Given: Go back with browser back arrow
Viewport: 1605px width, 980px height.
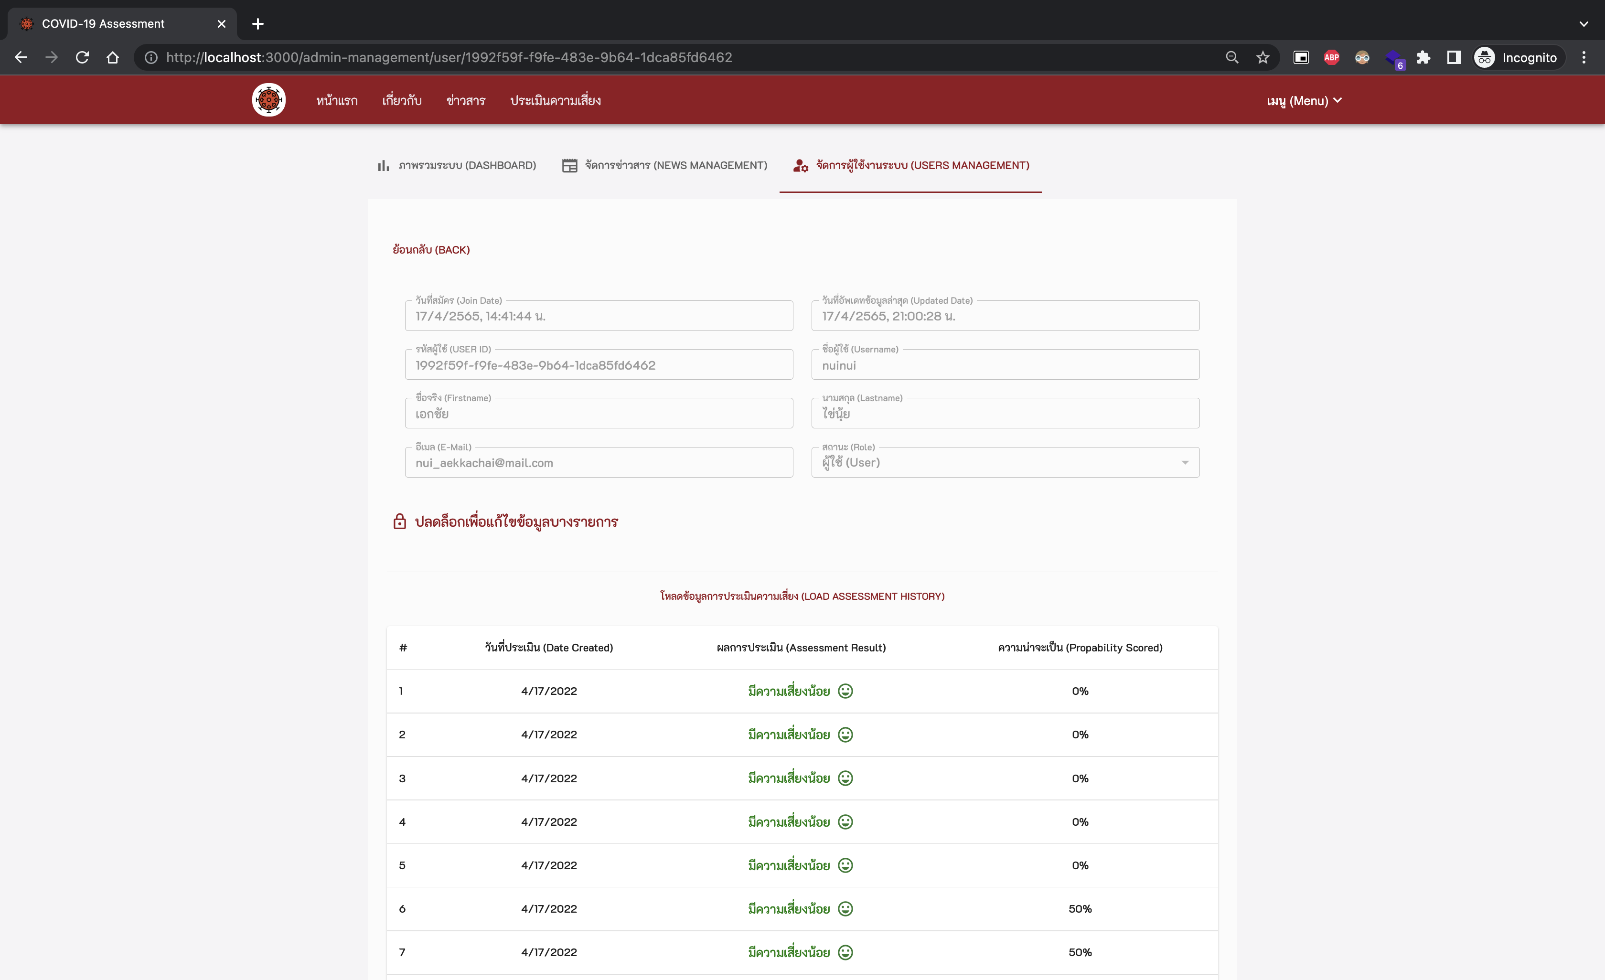Looking at the screenshot, I should (21, 57).
